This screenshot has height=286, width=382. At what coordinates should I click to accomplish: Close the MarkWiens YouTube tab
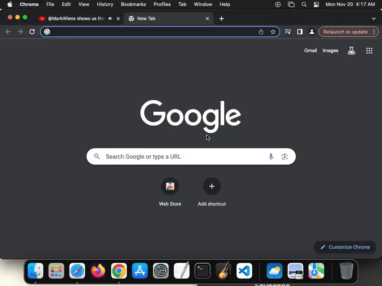coord(118,19)
